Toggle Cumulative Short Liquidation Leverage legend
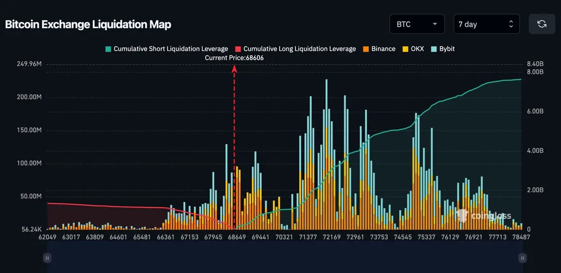Viewport: 561px width, 273px height. coord(167,49)
